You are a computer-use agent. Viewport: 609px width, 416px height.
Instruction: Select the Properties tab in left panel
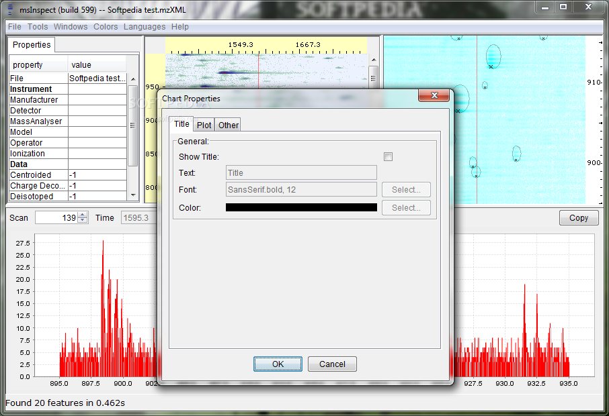[x=32, y=45]
